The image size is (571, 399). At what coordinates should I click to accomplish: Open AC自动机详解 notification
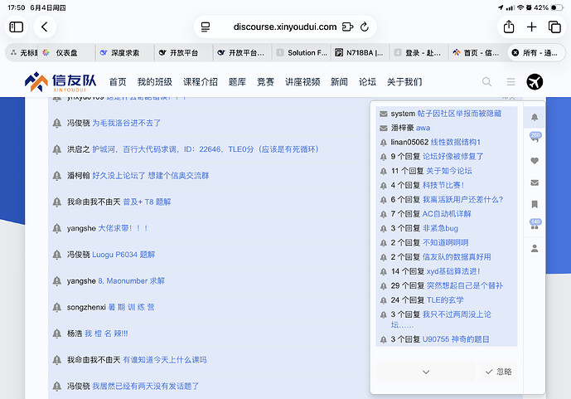(447, 214)
